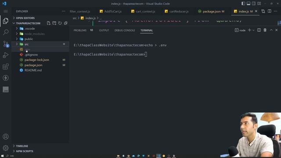This screenshot has height=158, width=281.
Task: Collapse the THAPAREACTECOM folder section
Action: pyautogui.click(x=28, y=23)
